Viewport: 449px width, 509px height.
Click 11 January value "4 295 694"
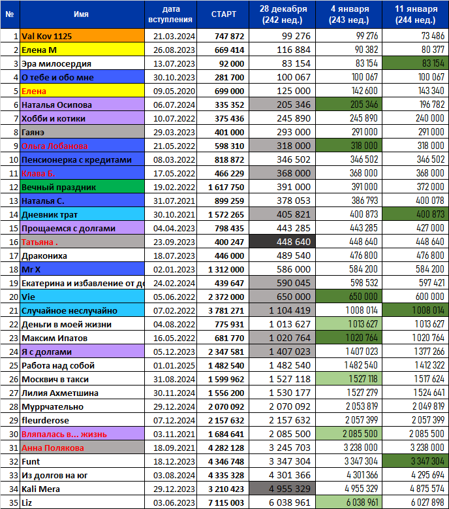coord(416,475)
